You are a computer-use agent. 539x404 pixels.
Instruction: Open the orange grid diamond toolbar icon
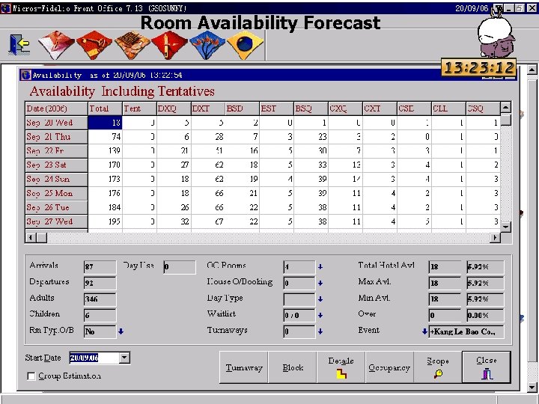(132, 45)
